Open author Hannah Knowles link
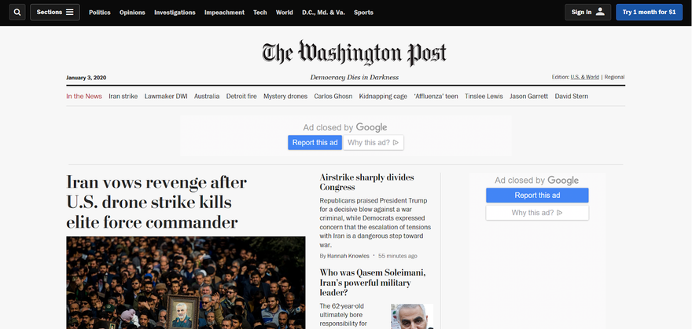692x329 pixels. [348, 256]
